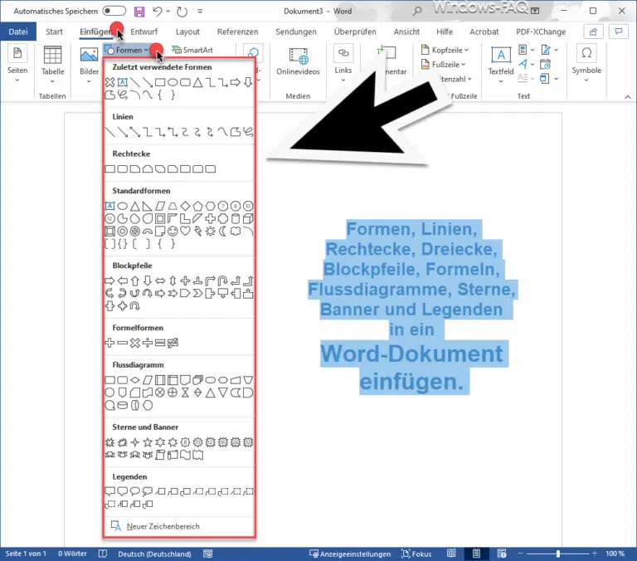Pick the 5-point star shape

click(x=148, y=441)
